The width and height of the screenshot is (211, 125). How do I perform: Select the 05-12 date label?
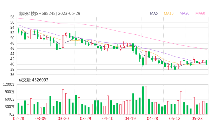[x=175, y=118]
